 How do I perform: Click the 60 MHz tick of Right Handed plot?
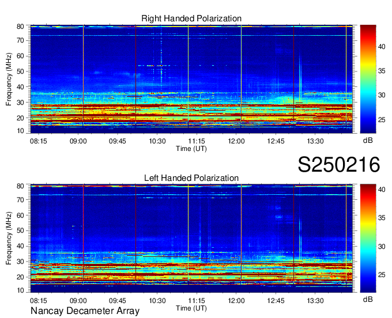(x=20, y=56)
